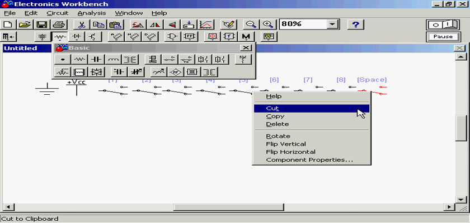Viewport: 470px width, 223px height.
Task: Flip the simulation activate power switch
Action: click(x=443, y=25)
